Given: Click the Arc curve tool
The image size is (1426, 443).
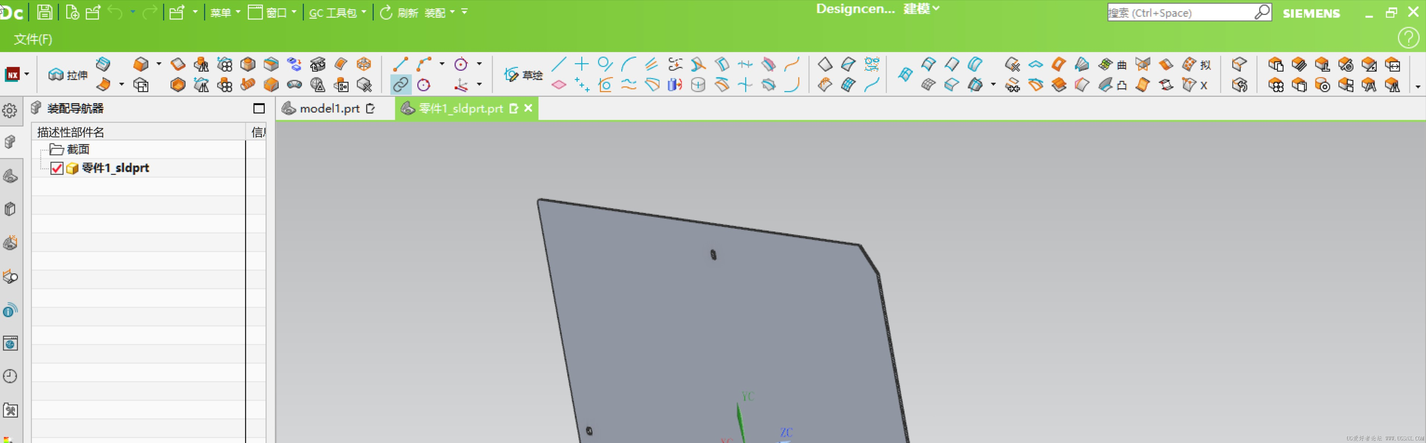Looking at the screenshot, I should [x=424, y=64].
